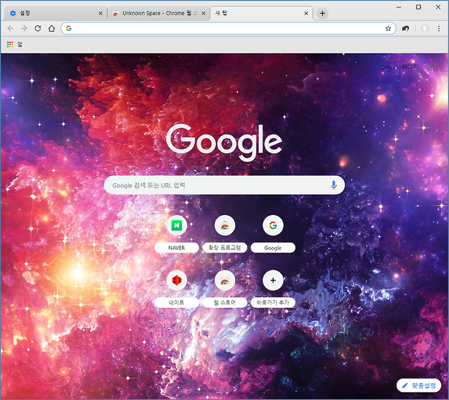The width and height of the screenshot is (449, 400).
Task: Click the Google logo
Action: (224, 142)
